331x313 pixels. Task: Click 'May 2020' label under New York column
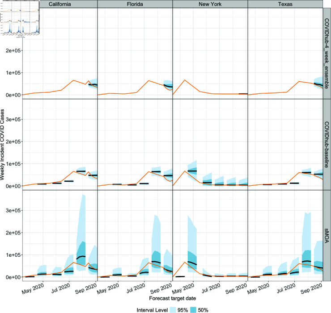click(183, 288)
